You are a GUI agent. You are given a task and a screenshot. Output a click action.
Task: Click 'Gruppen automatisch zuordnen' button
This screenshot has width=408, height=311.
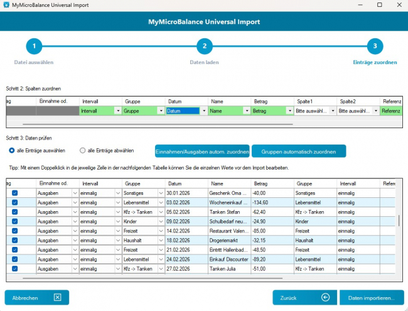point(298,151)
